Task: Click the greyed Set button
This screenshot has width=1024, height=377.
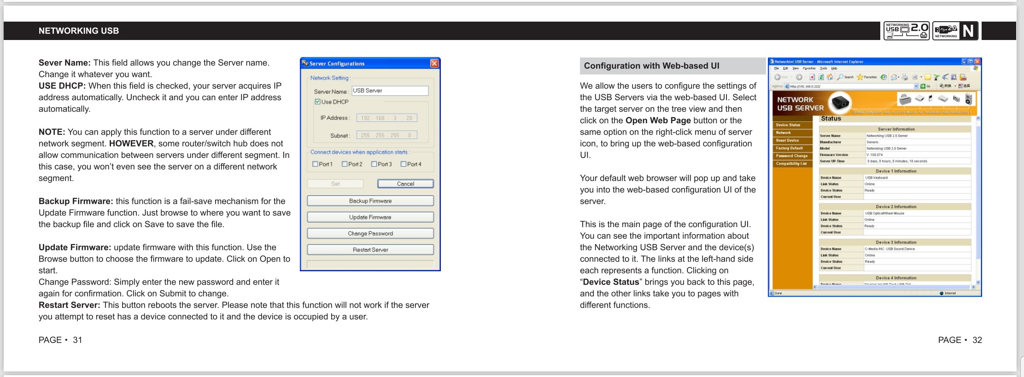Action: coord(335,183)
